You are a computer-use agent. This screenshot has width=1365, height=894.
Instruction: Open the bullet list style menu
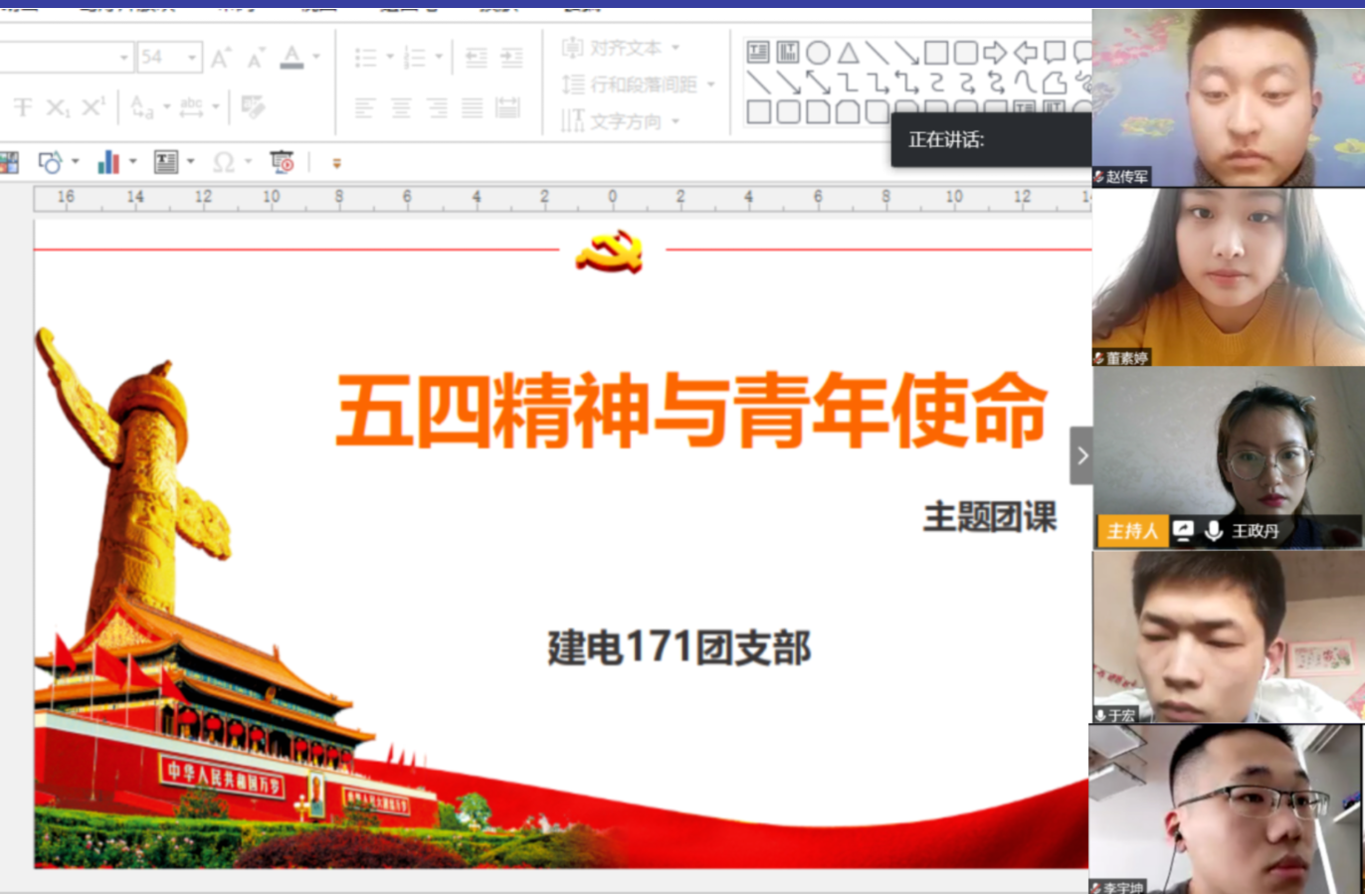click(390, 58)
